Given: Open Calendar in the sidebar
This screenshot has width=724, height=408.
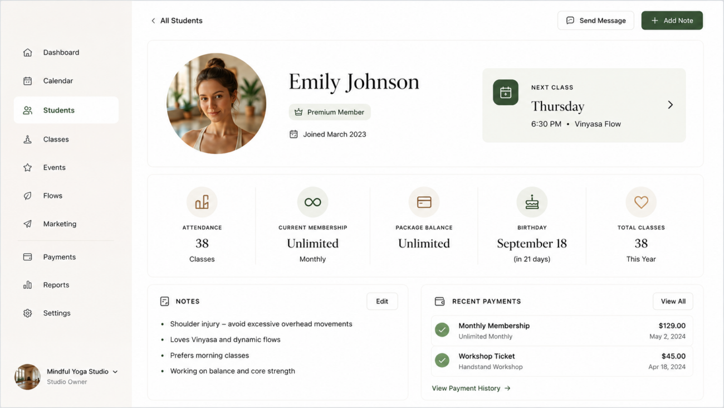Looking at the screenshot, I should (x=66, y=81).
